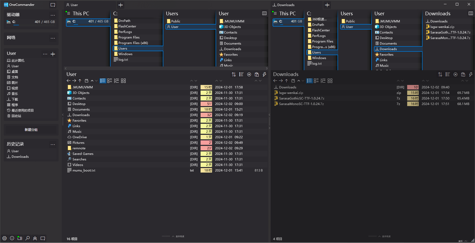Go back in the Downloads pane

[x=275, y=81]
